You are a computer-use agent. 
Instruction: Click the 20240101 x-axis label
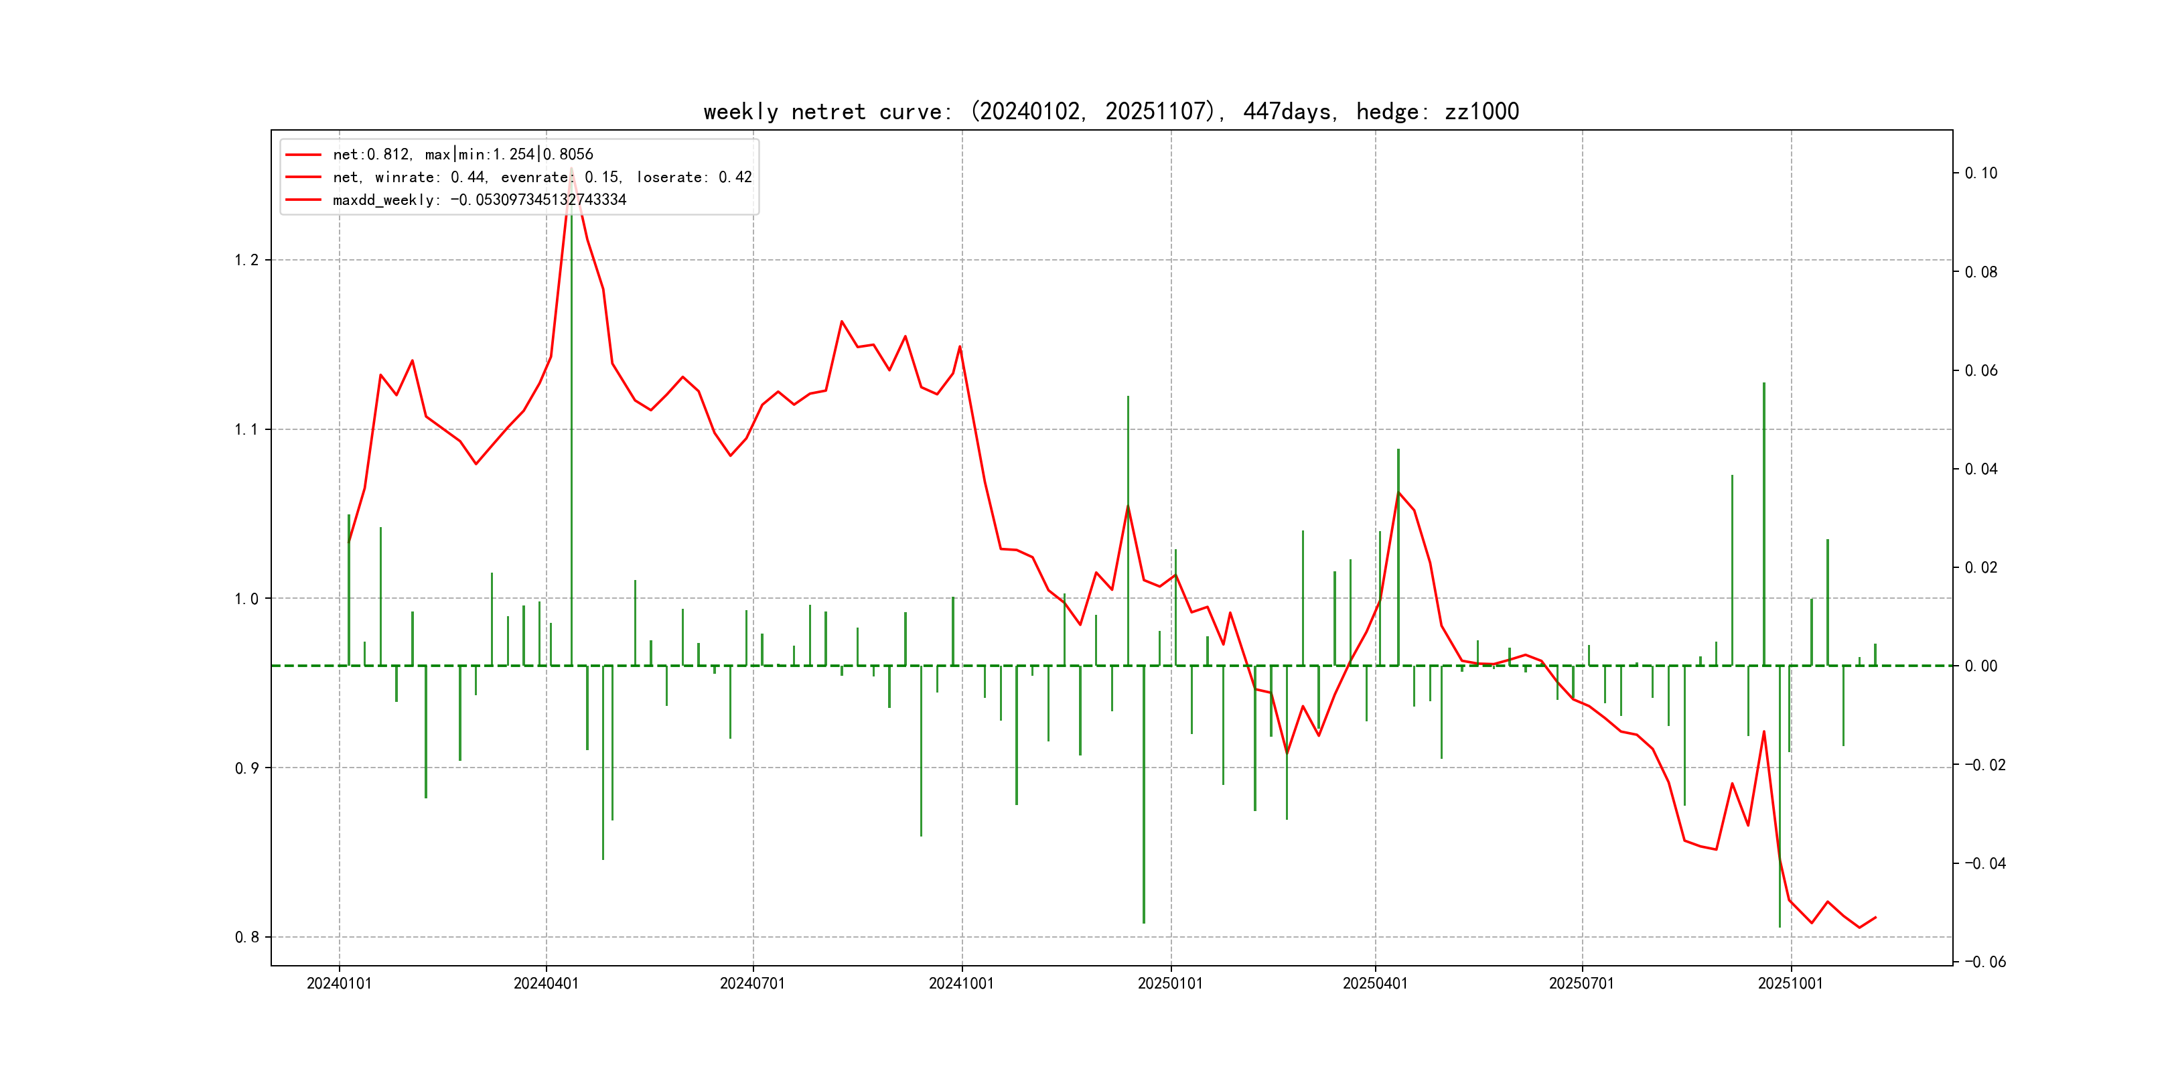pos(339,984)
